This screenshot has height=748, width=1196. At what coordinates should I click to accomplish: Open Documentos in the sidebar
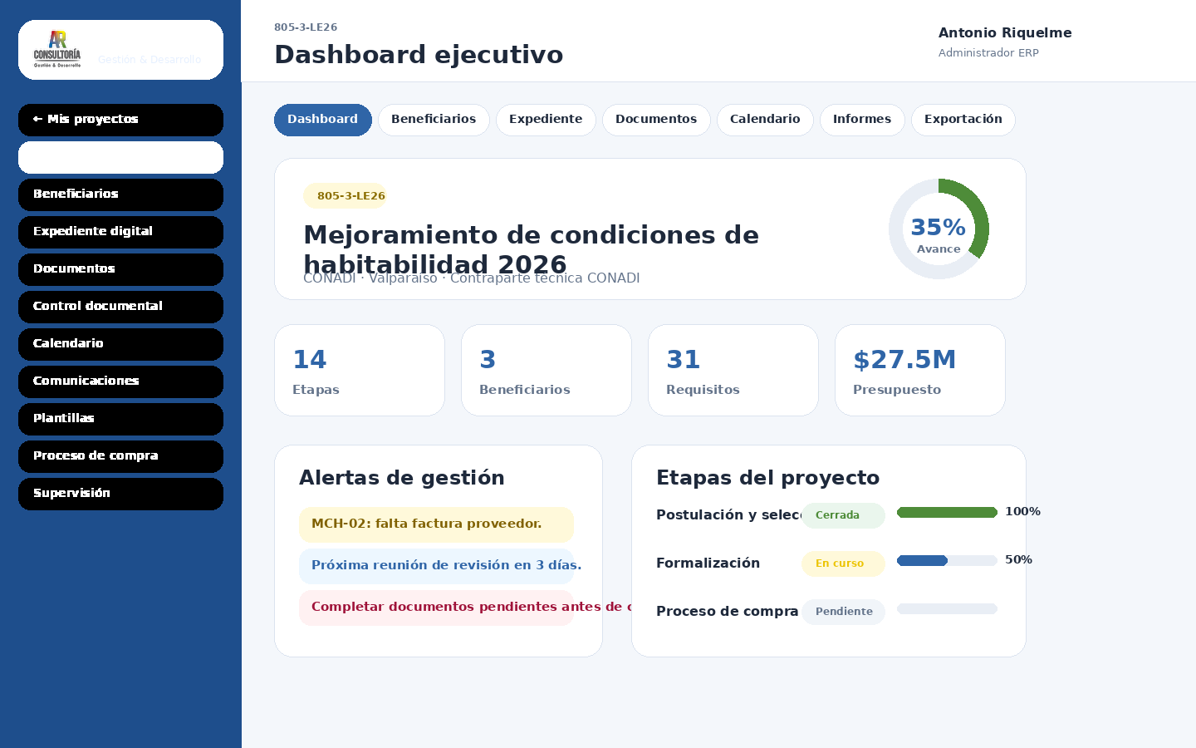coord(120,269)
